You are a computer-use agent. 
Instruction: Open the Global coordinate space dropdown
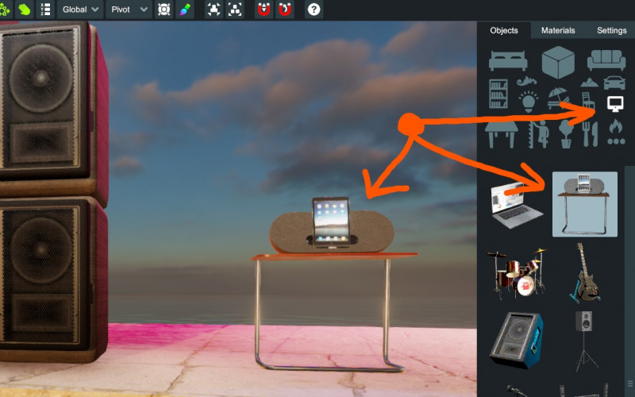click(80, 10)
